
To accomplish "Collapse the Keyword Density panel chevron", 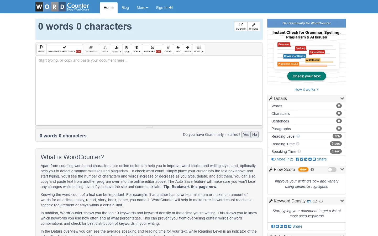I will point(342,201).
